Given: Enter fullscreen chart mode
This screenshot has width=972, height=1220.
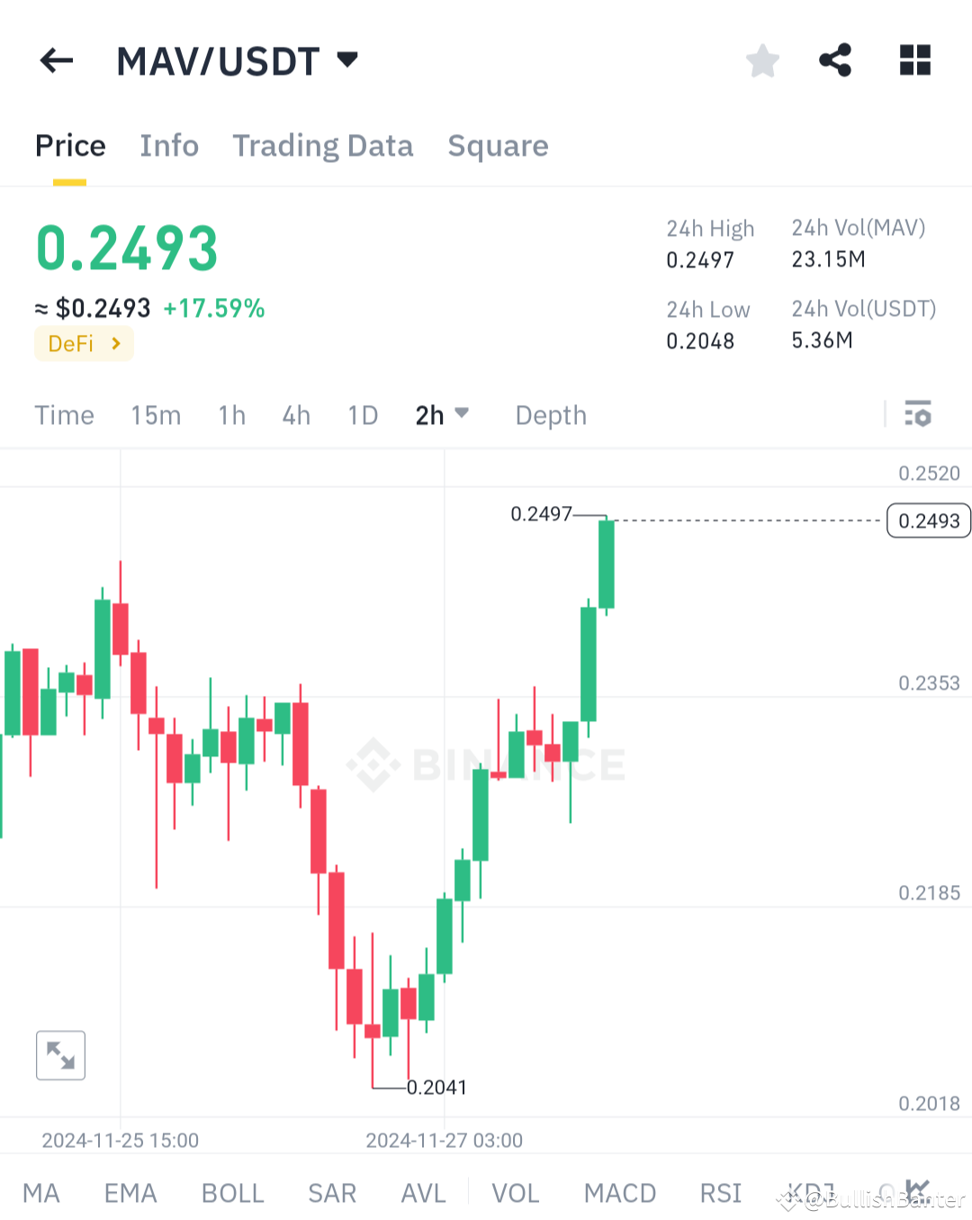Looking at the screenshot, I should 59,1054.
